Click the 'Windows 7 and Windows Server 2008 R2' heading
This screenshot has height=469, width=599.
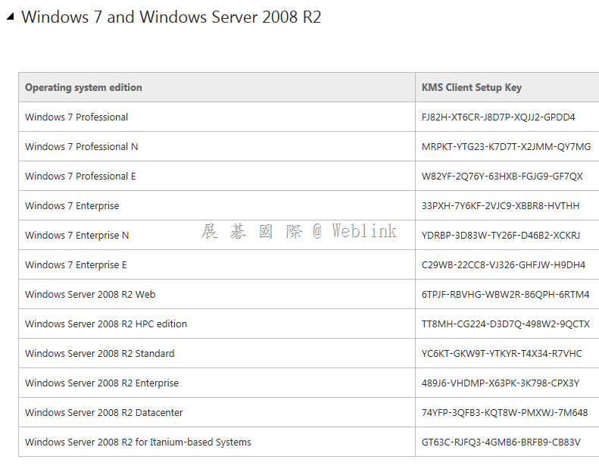pyautogui.click(x=171, y=17)
